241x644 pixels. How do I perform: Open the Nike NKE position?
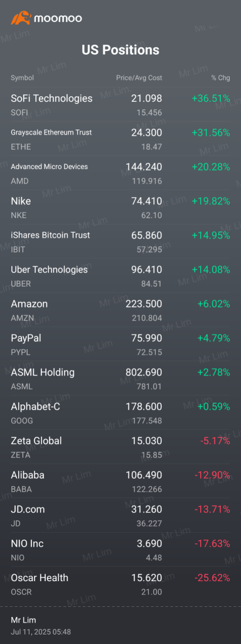coord(120,207)
